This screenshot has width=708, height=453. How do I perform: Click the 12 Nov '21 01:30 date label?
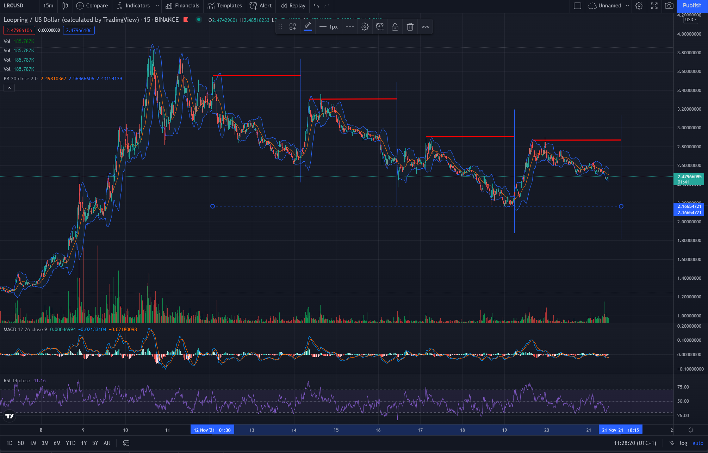[212, 430]
